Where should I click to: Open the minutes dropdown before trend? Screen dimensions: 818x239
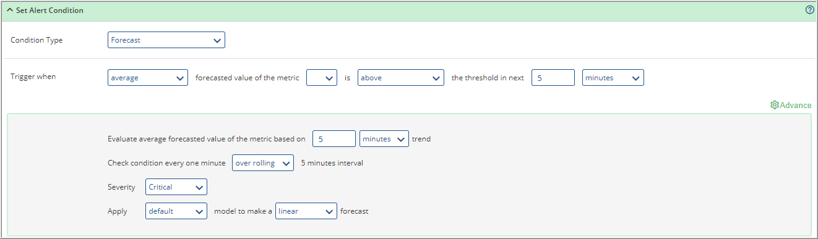(x=384, y=139)
